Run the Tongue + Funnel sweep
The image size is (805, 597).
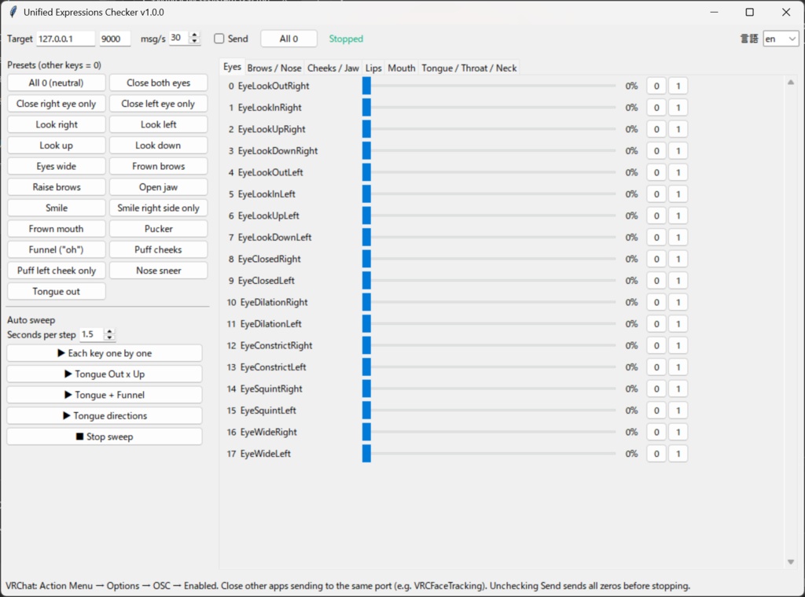tap(105, 395)
